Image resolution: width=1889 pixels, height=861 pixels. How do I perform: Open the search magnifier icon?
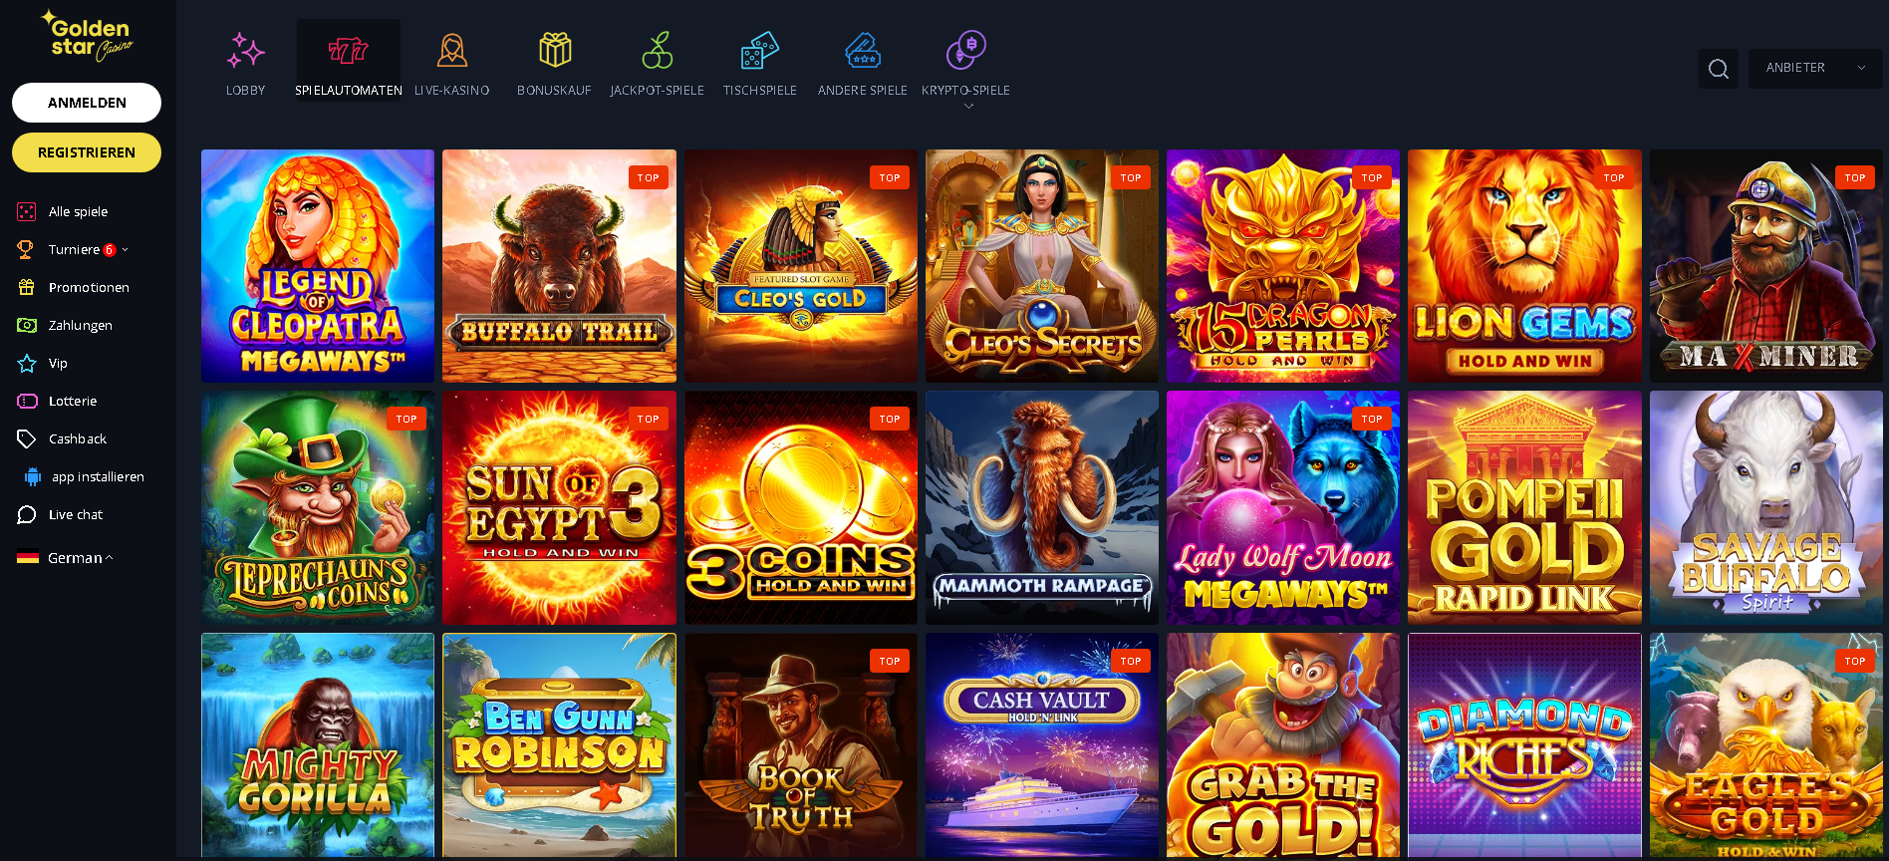click(1719, 69)
